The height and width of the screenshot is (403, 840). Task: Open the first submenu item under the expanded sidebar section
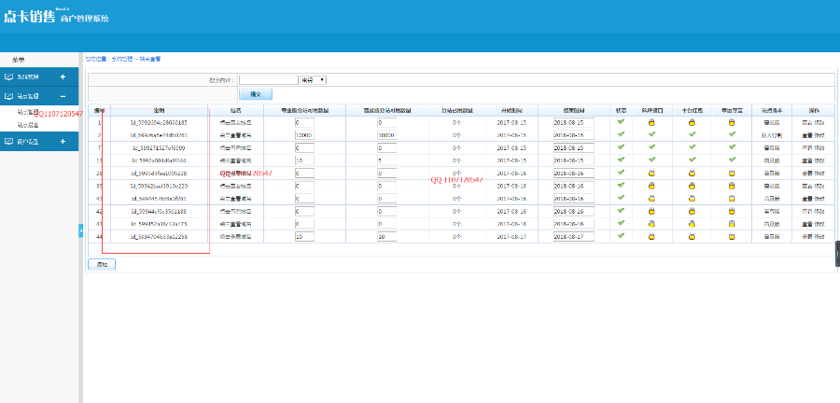click(x=27, y=113)
